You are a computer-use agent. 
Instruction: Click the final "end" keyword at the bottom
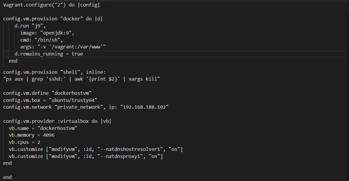tap(7, 177)
